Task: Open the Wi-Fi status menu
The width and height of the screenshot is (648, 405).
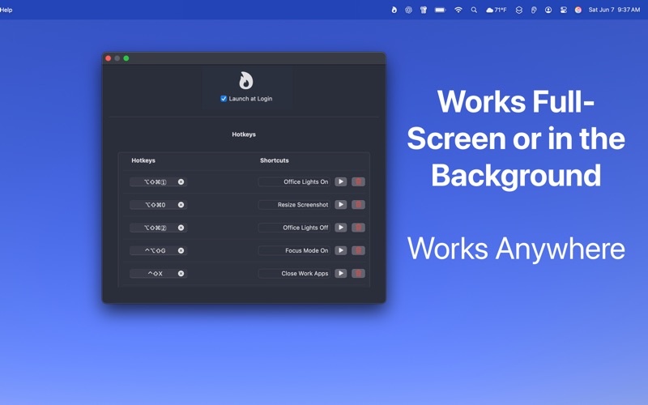Action: pos(458,10)
